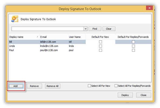Click the Deploy button
This screenshot has height=108, width=160.
click(125, 95)
